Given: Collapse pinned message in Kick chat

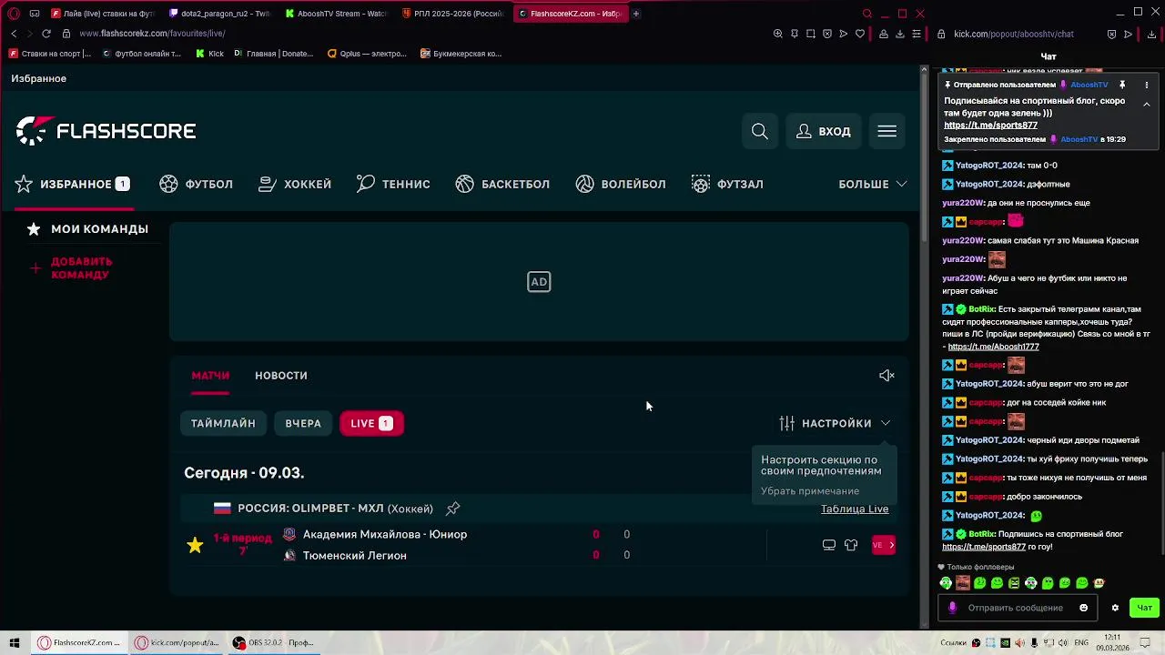Looking at the screenshot, I should coord(1147,105).
